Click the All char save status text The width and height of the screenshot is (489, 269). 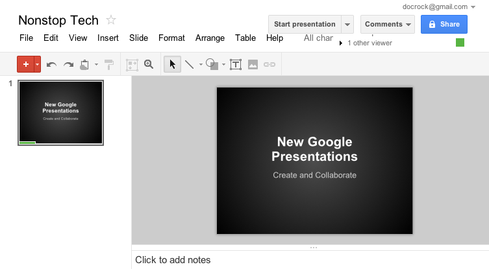point(318,38)
